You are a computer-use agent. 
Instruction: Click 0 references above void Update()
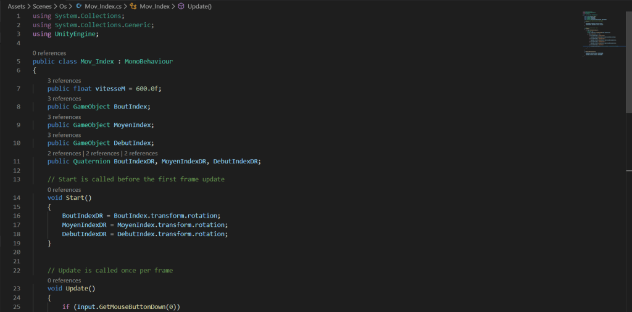point(64,280)
